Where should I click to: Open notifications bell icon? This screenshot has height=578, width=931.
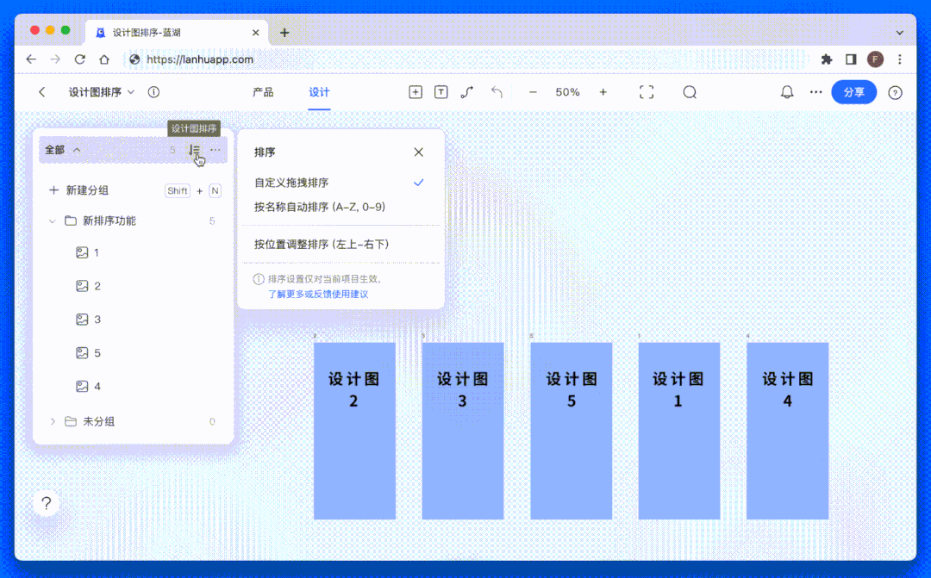tap(787, 92)
